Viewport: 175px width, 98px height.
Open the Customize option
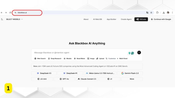(111, 58)
